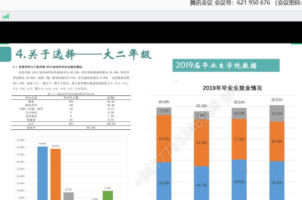This screenshot has height=200, width=302.
Task: Click the gray 7.07% bar segment
Action: 164,111
